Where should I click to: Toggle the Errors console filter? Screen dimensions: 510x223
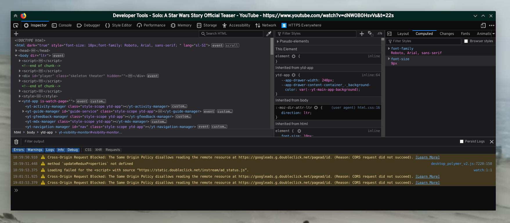click(x=19, y=150)
